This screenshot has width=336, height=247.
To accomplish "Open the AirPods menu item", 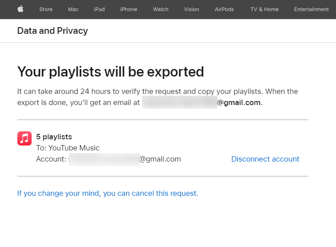I will pos(224,9).
